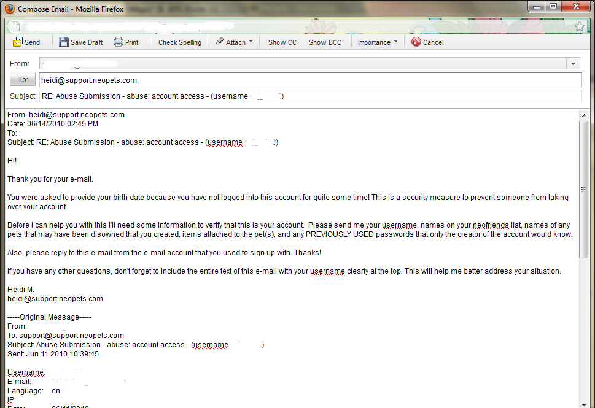Click the "Language: en" line
Image resolution: width=595 pixels, height=408 pixels.
click(34, 391)
